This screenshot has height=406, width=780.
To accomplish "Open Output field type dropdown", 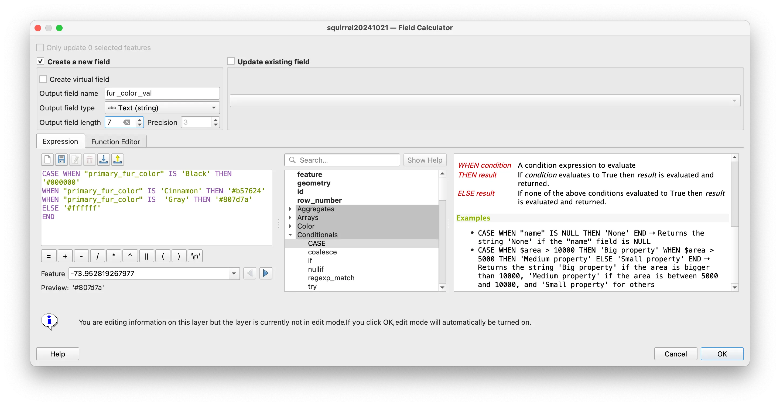I will [162, 108].
